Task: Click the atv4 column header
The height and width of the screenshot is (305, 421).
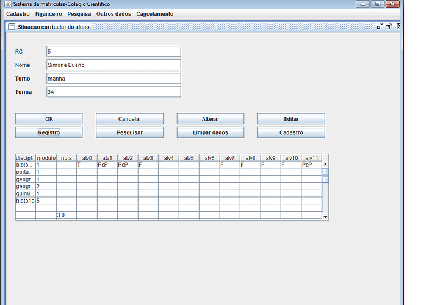Action: click(x=168, y=158)
